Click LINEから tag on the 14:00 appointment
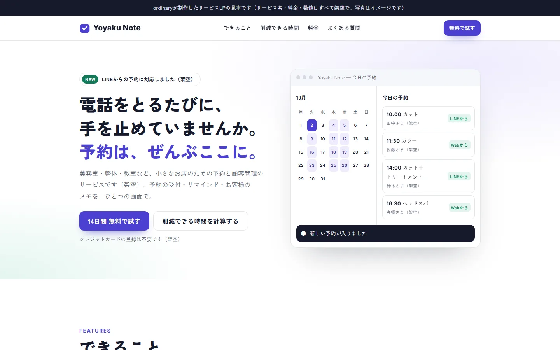 point(459,177)
